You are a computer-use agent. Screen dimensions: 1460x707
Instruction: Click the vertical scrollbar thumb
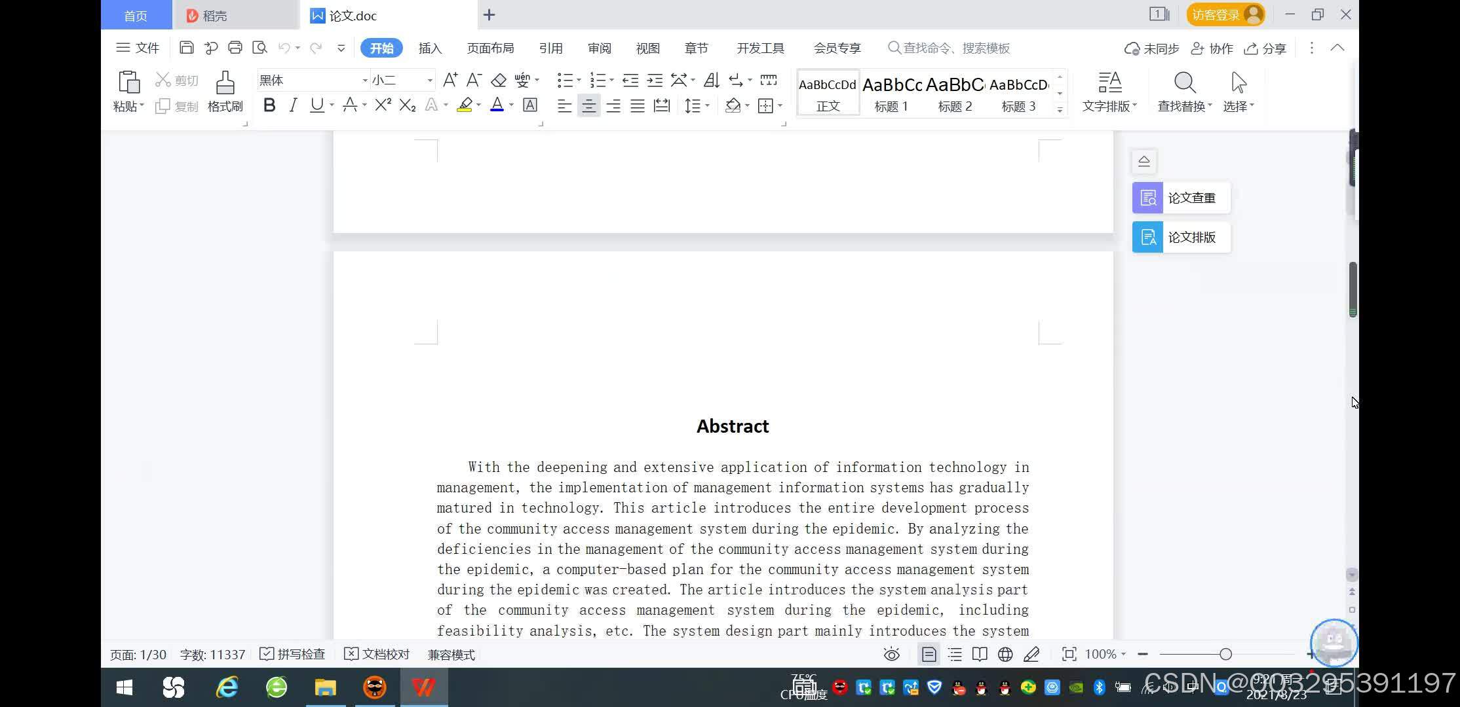[1353, 289]
